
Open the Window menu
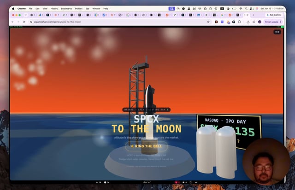96,9
